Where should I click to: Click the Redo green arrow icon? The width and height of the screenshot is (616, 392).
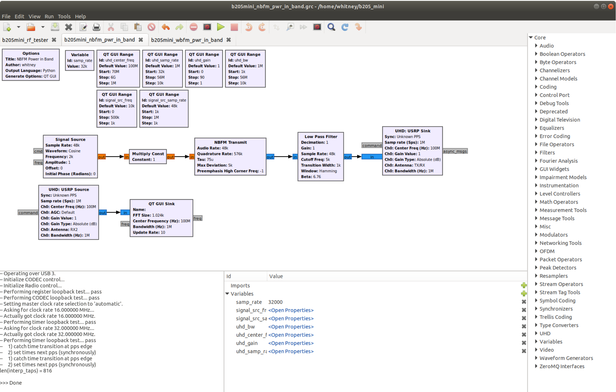pyautogui.click(x=179, y=27)
